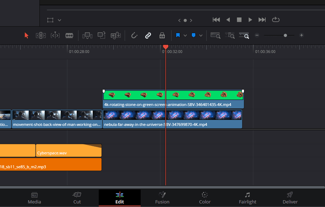Switch to Edit page tab

pyautogui.click(x=120, y=198)
